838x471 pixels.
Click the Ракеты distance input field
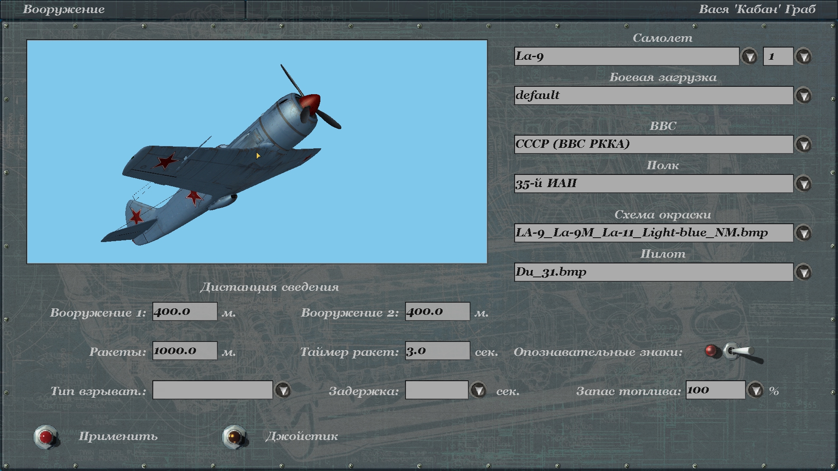coord(185,351)
